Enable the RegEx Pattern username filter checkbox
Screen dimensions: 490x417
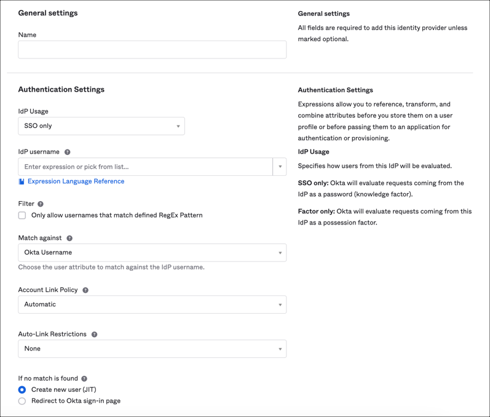coord(22,215)
